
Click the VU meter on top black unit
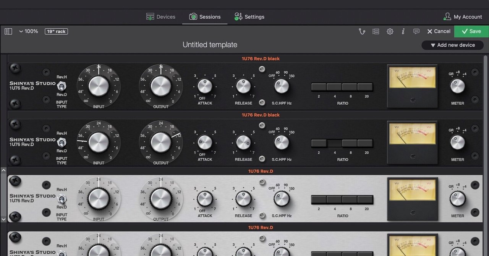click(413, 86)
